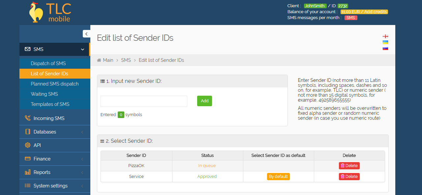Click the Add credits balance badge
The width and height of the screenshot is (422, 195).
click(364, 12)
